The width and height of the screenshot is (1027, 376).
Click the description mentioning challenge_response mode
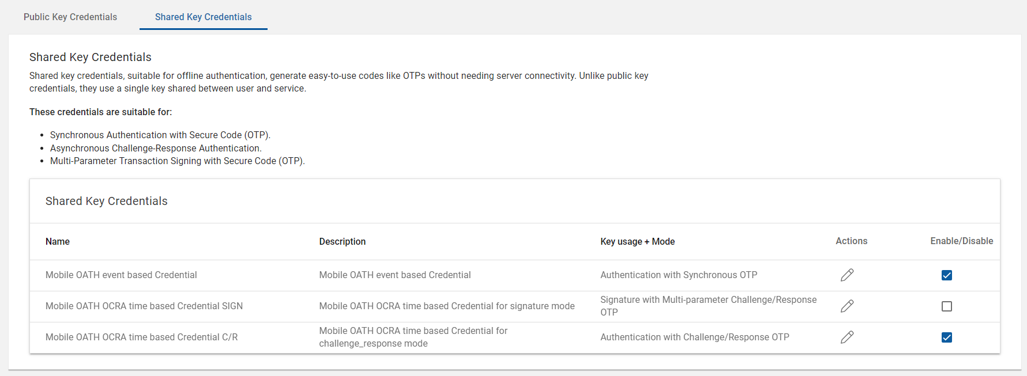(x=413, y=337)
